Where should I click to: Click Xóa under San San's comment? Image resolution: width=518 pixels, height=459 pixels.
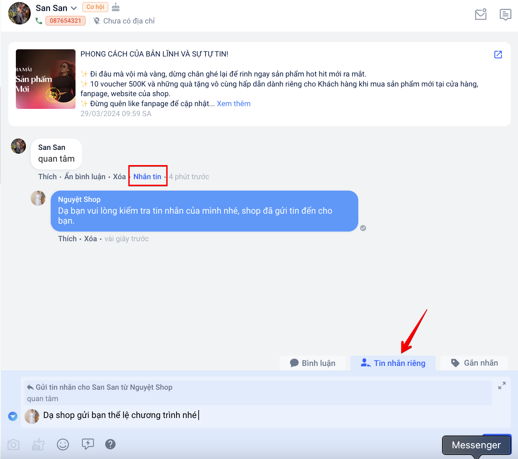click(119, 177)
